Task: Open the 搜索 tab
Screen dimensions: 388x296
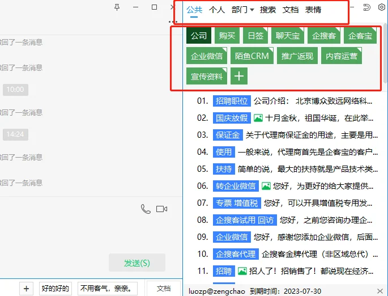Action: [268, 10]
